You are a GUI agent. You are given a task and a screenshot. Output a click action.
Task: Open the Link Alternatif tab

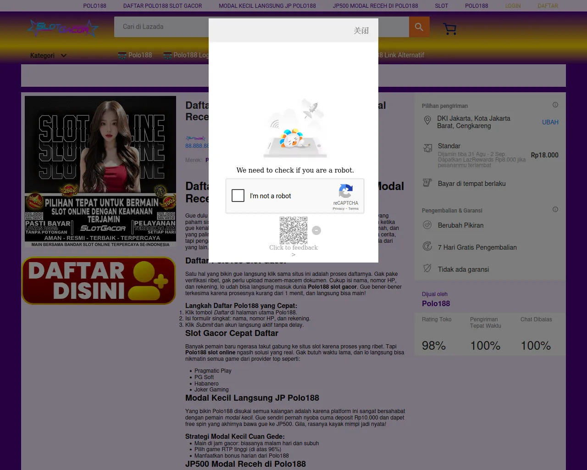pyautogui.click(x=401, y=55)
